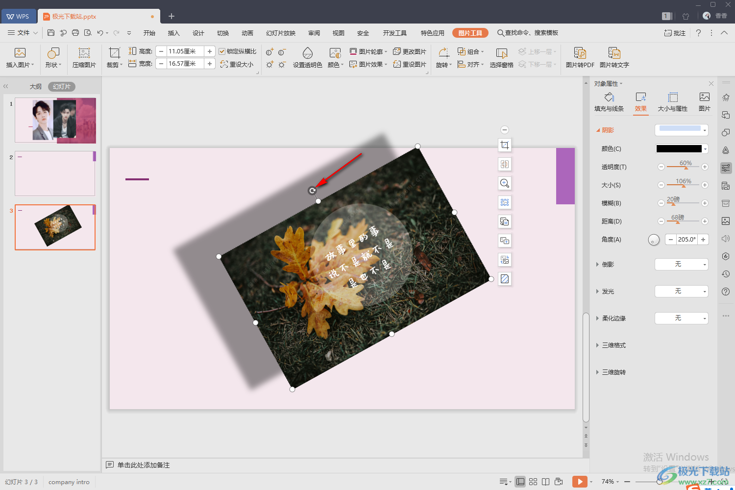Open the Glow (发光) preset dropdown

[x=682, y=291]
